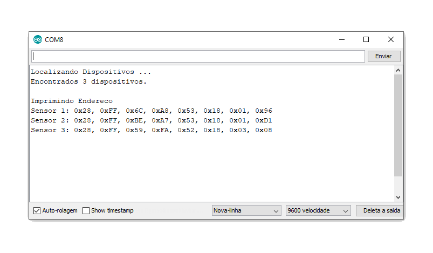
Task: Click Deleta a saida to clear output
Action: click(381, 210)
